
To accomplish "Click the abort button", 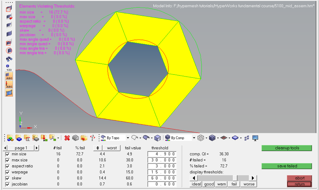I will point(299,178).
